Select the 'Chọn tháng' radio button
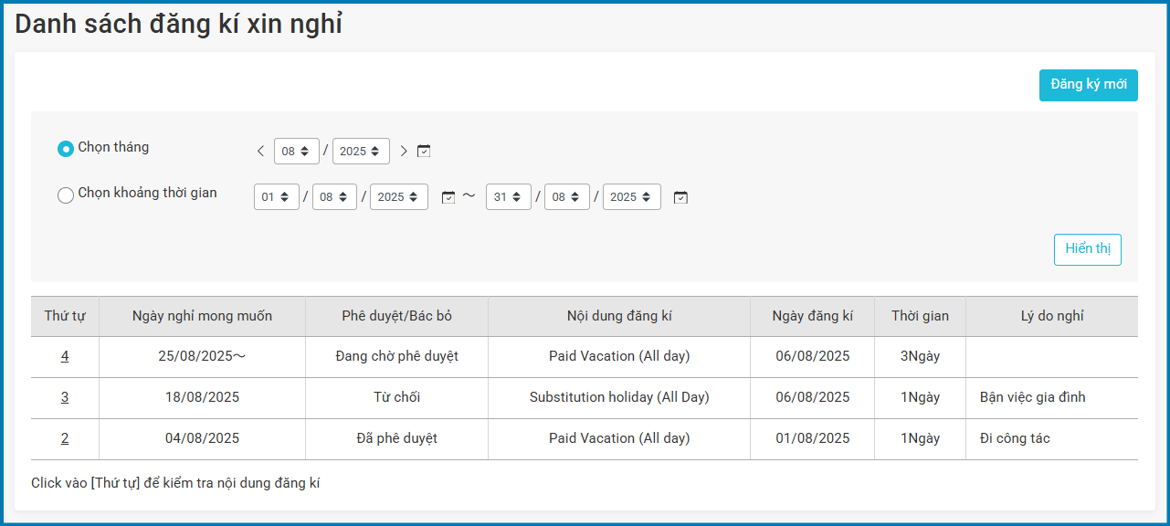1170x526 pixels. (x=66, y=148)
